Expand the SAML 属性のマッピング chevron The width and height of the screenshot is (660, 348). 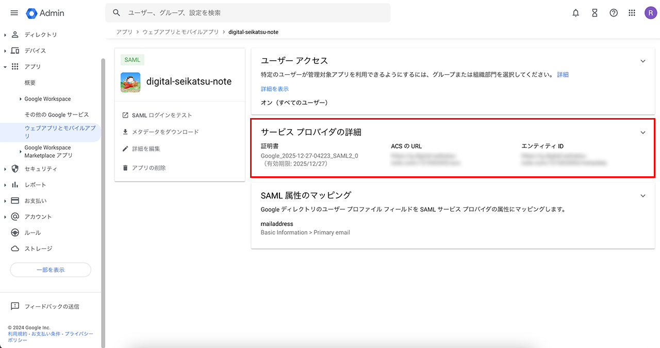click(643, 196)
